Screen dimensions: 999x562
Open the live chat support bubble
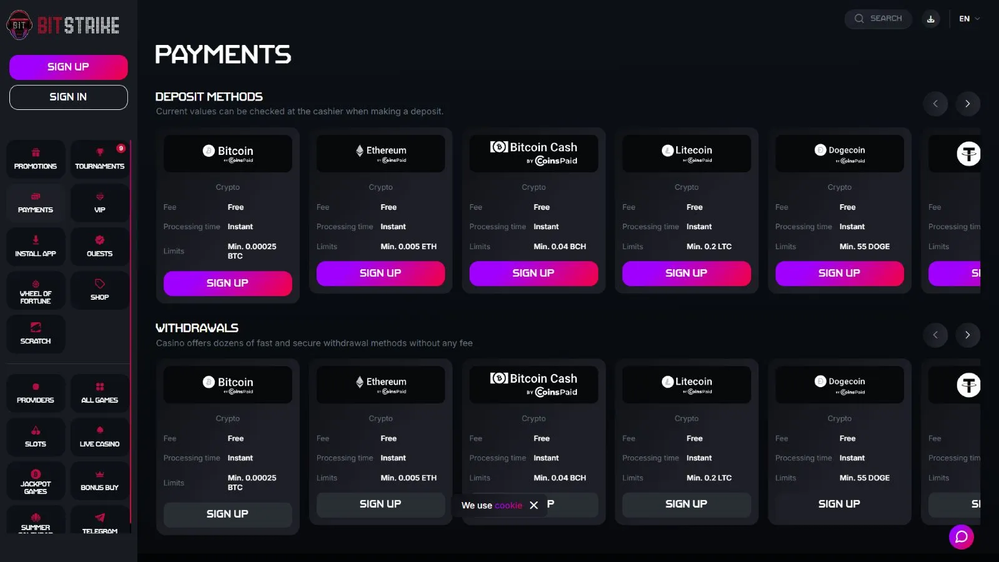point(961,537)
